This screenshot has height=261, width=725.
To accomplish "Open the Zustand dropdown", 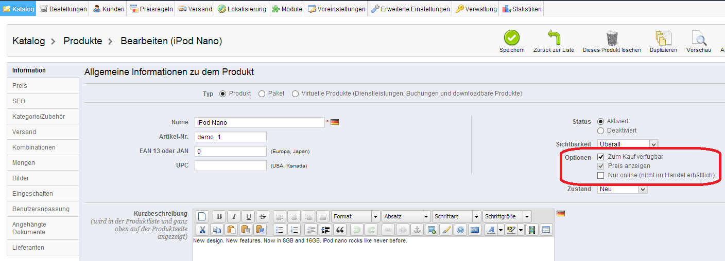I will pyautogui.click(x=622, y=189).
